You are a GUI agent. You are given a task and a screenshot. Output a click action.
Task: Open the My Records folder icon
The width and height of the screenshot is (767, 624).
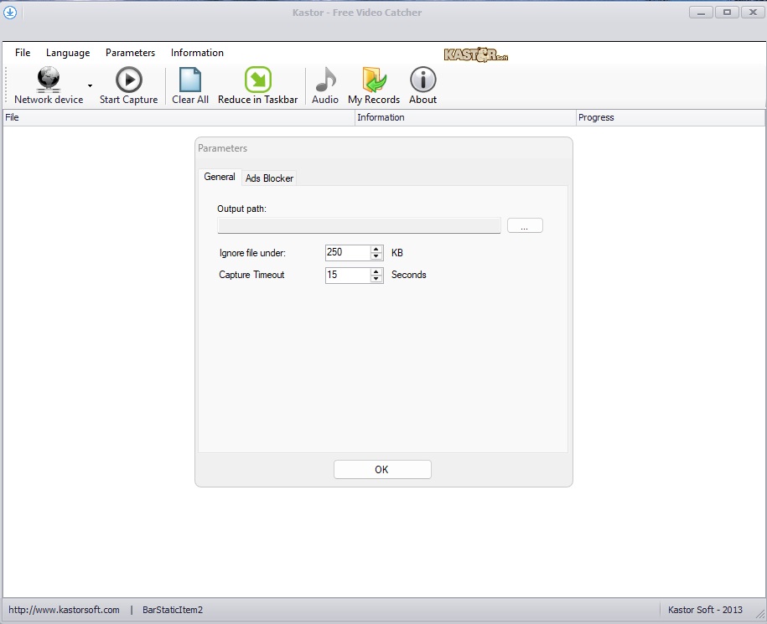tap(374, 80)
